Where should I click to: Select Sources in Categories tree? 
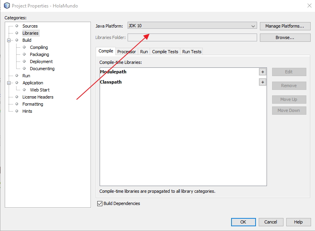[x=30, y=26]
